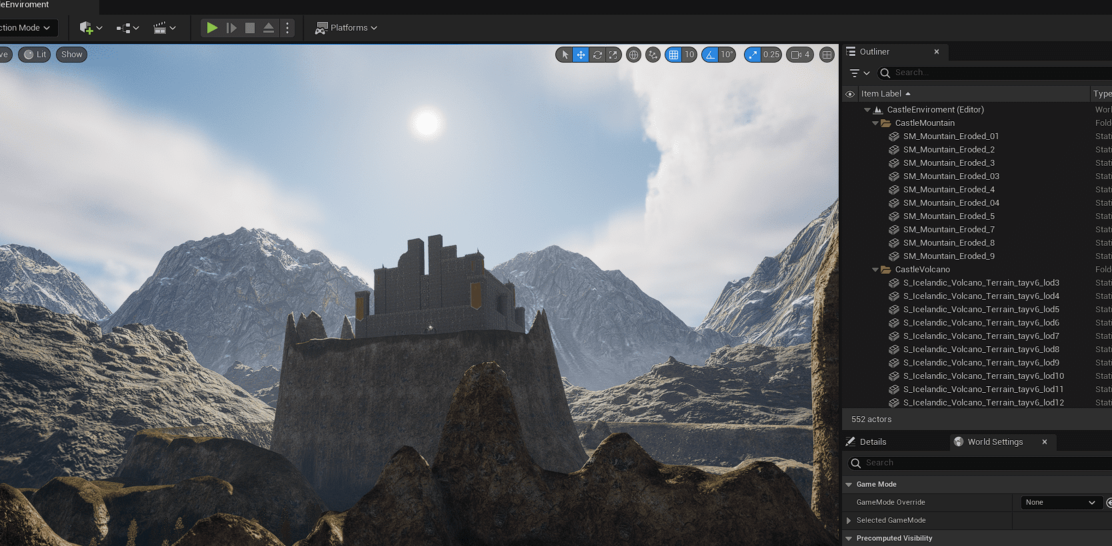Click the surface snapping icon
The height and width of the screenshot is (546, 1112).
[653, 55]
